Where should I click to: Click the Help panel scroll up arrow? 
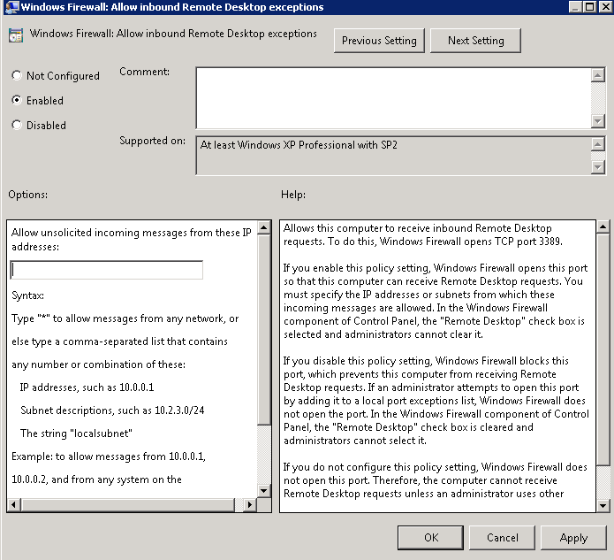tap(603, 227)
